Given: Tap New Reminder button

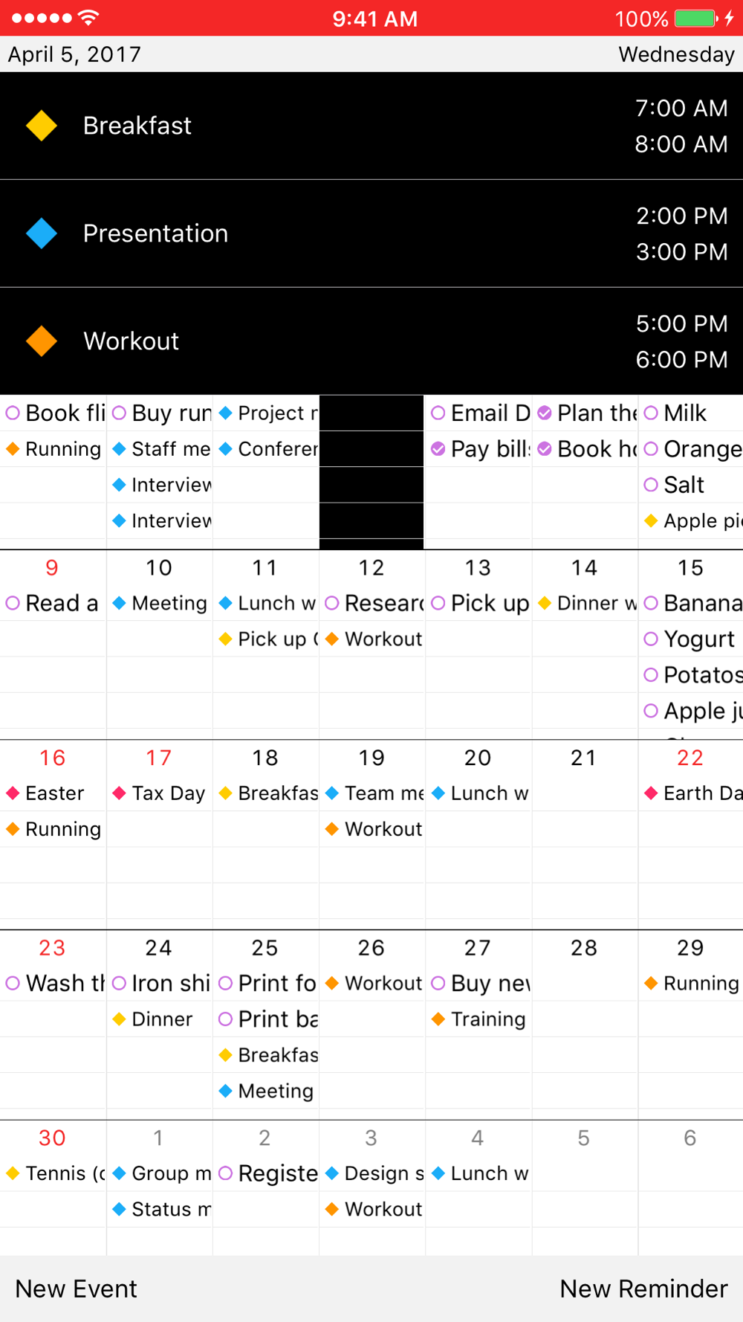Looking at the screenshot, I should click(643, 1289).
